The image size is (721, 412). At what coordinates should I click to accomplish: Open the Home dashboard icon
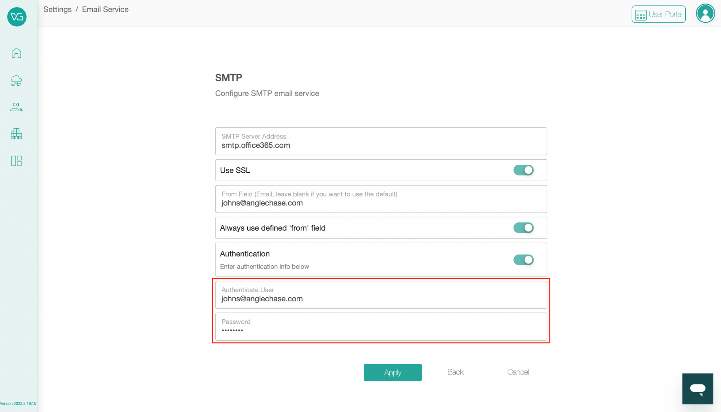pyautogui.click(x=16, y=53)
